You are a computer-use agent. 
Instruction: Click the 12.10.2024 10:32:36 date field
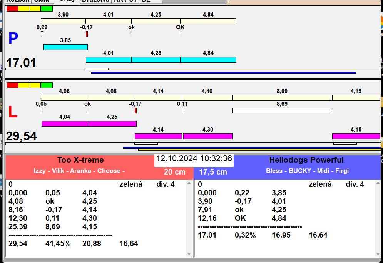[194, 158]
